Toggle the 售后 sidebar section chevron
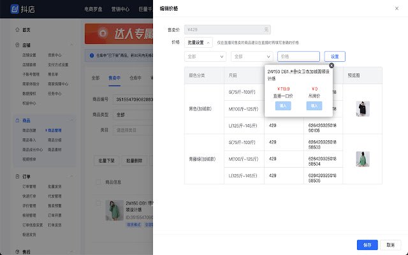Screen dimensions: 408x255 (x=71, y=252)
